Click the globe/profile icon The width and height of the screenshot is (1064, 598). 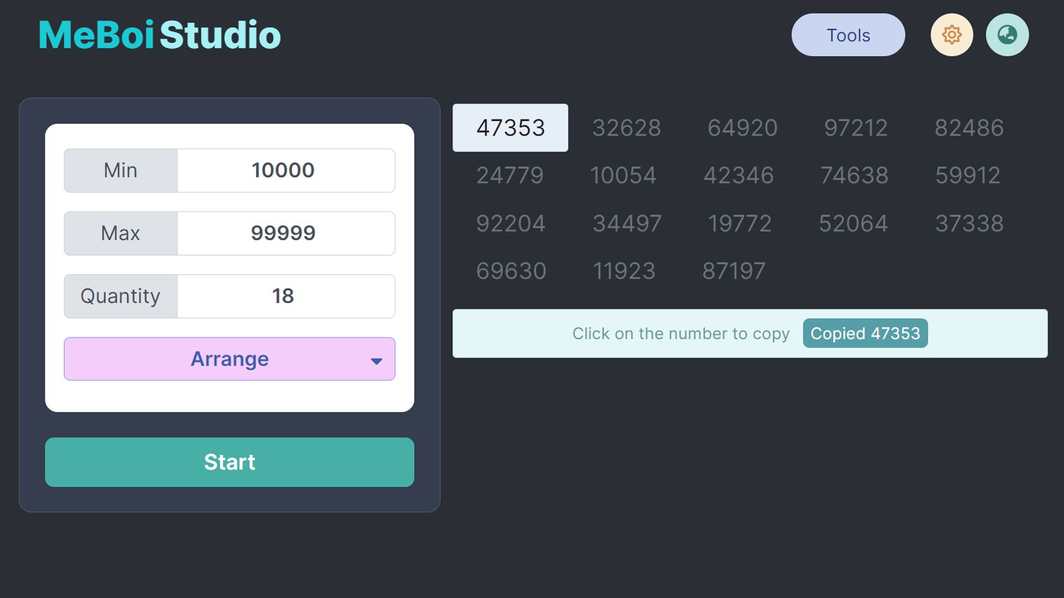click(x=1007, y=34)
